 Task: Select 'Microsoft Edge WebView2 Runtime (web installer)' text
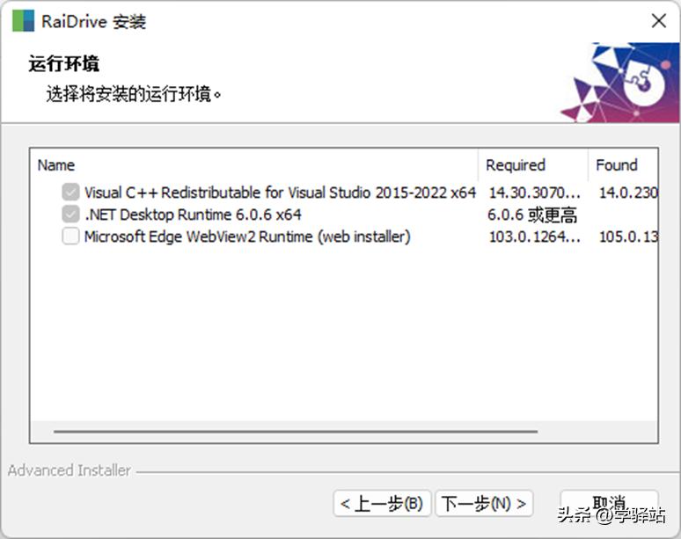click(x=247, y=237)
